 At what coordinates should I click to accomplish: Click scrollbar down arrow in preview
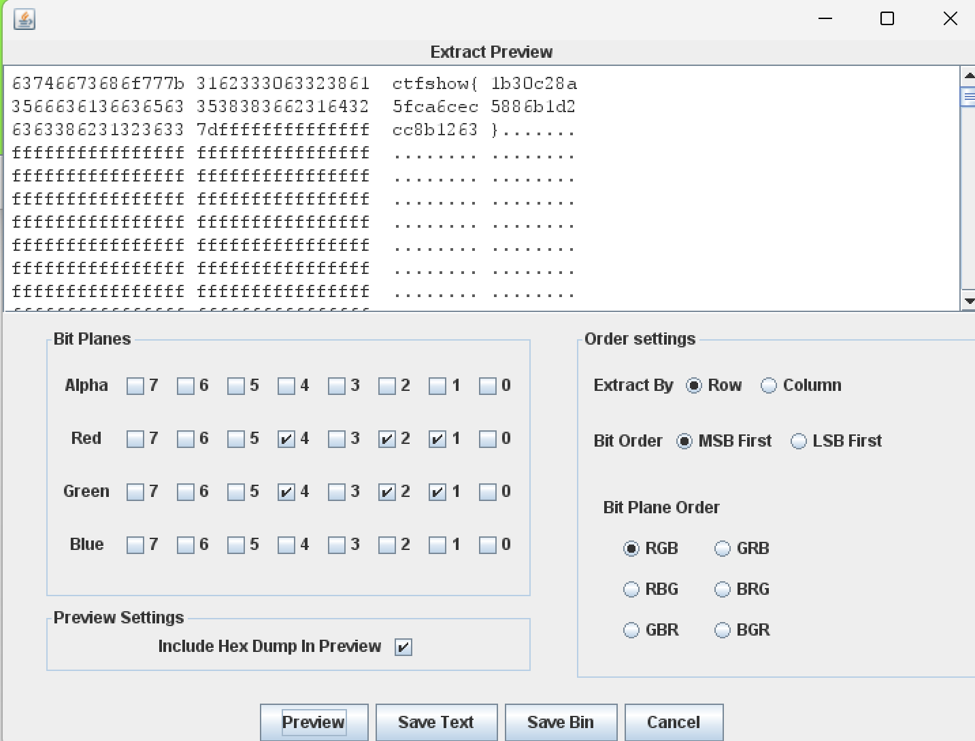tap(968, 300)
